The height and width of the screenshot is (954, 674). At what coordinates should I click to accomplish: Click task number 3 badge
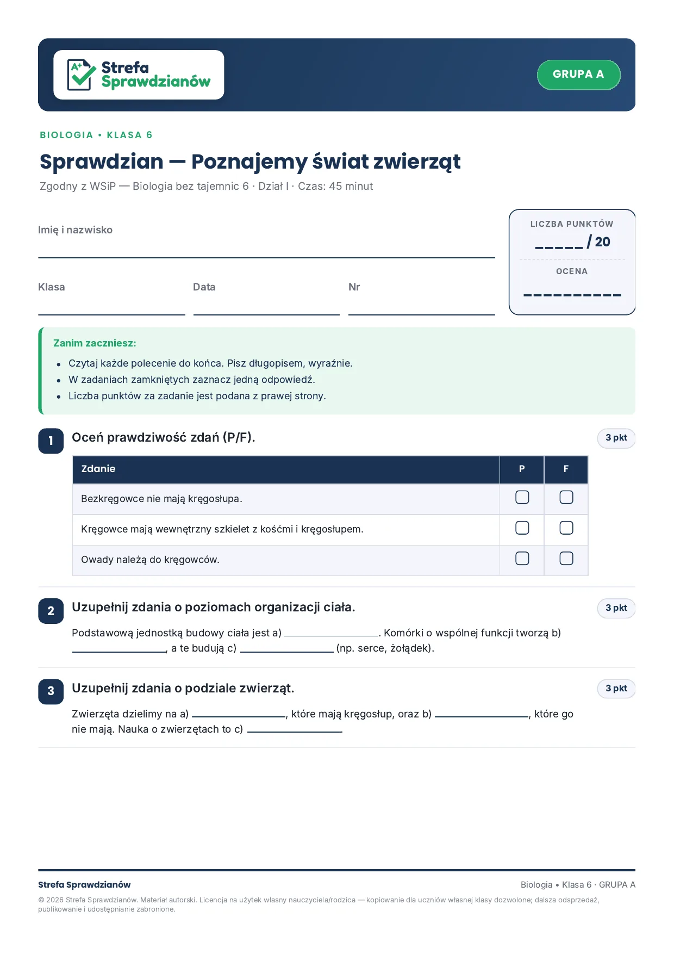coord(51,691)
